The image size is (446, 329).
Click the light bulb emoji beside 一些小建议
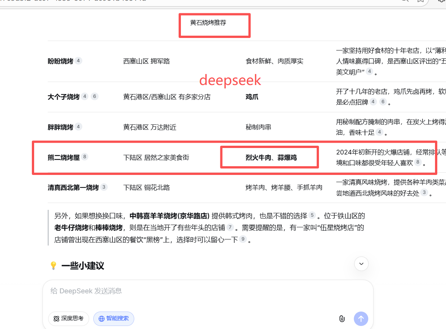coord(53,266)
